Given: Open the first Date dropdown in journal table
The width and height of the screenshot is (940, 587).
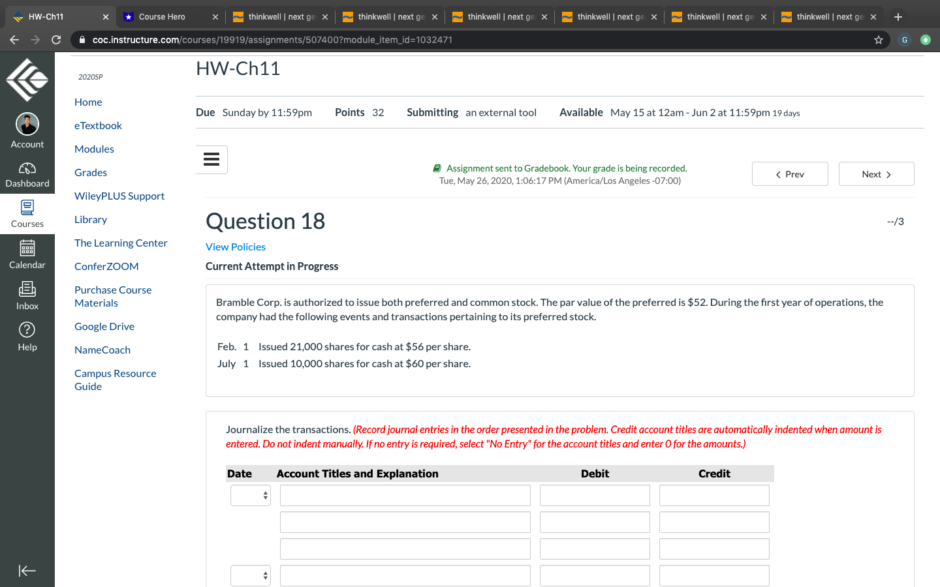Looking at the screenshot, I should [250, 495].
